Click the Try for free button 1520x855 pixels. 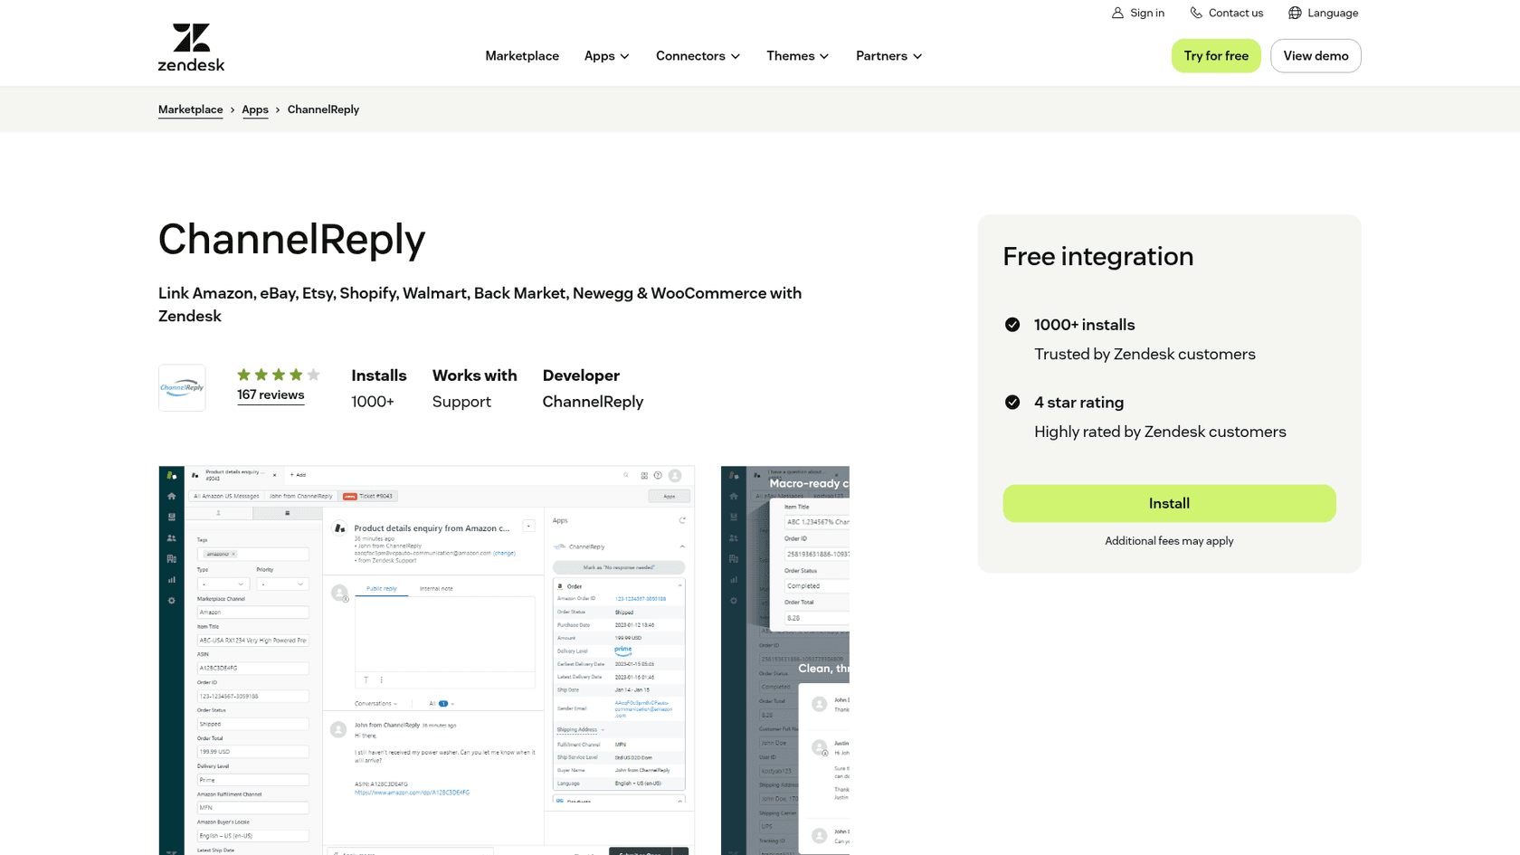pyautogui.click(x=1216, y=56)
